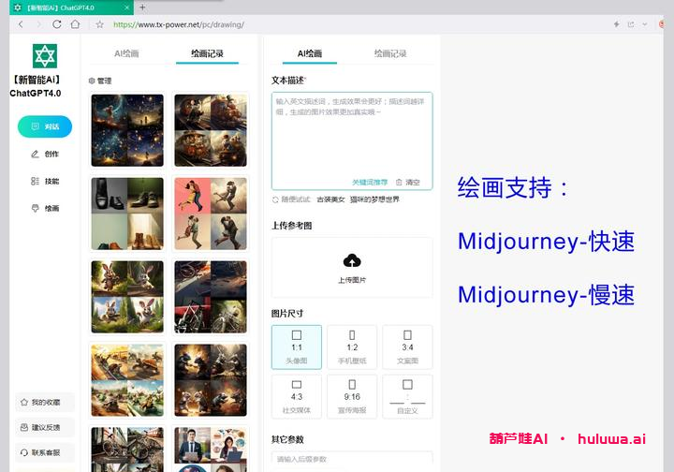Open the dark bicycle thumbnail
Viewport: 674px width, 472px height.
coord(211,297)
